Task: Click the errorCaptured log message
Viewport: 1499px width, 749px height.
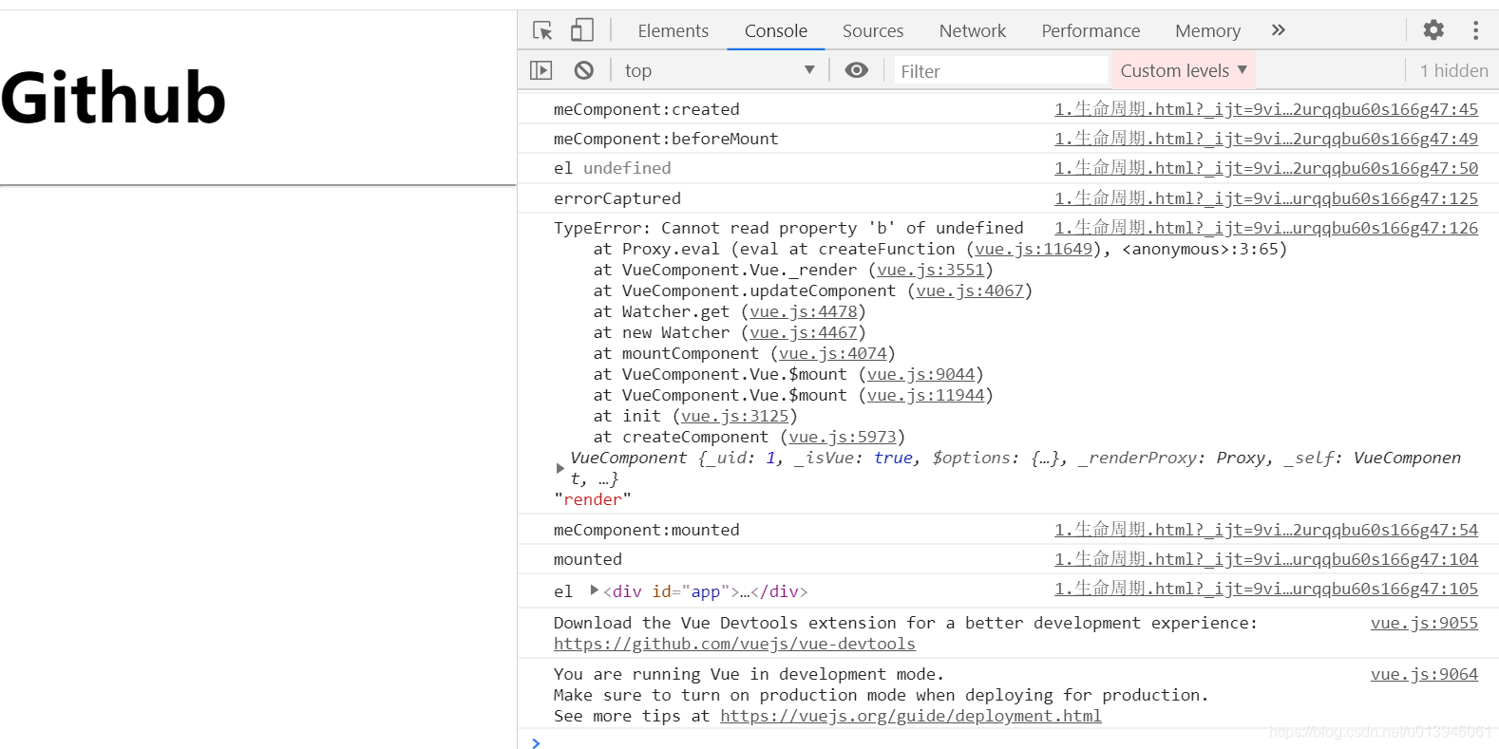Action: [x=617, y=198]
